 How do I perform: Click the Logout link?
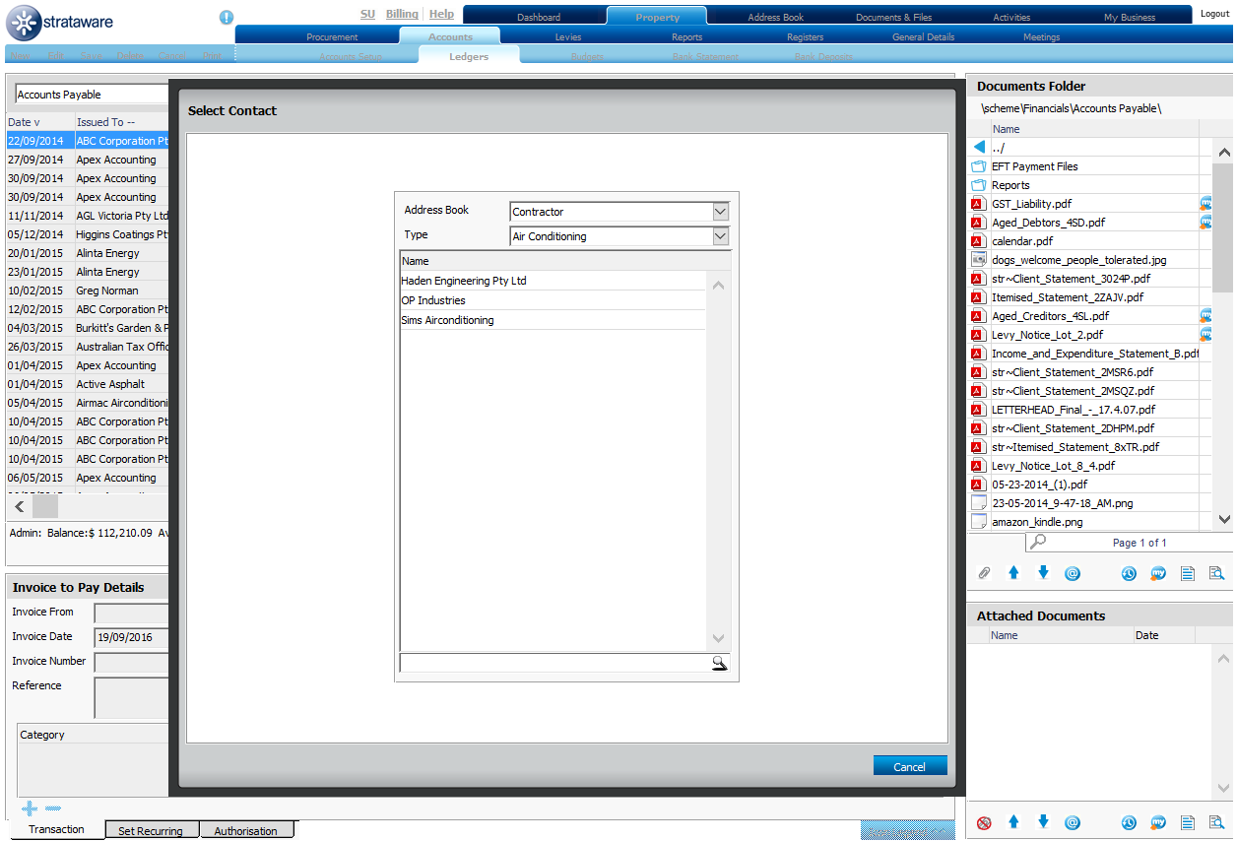pos(1214,14)
